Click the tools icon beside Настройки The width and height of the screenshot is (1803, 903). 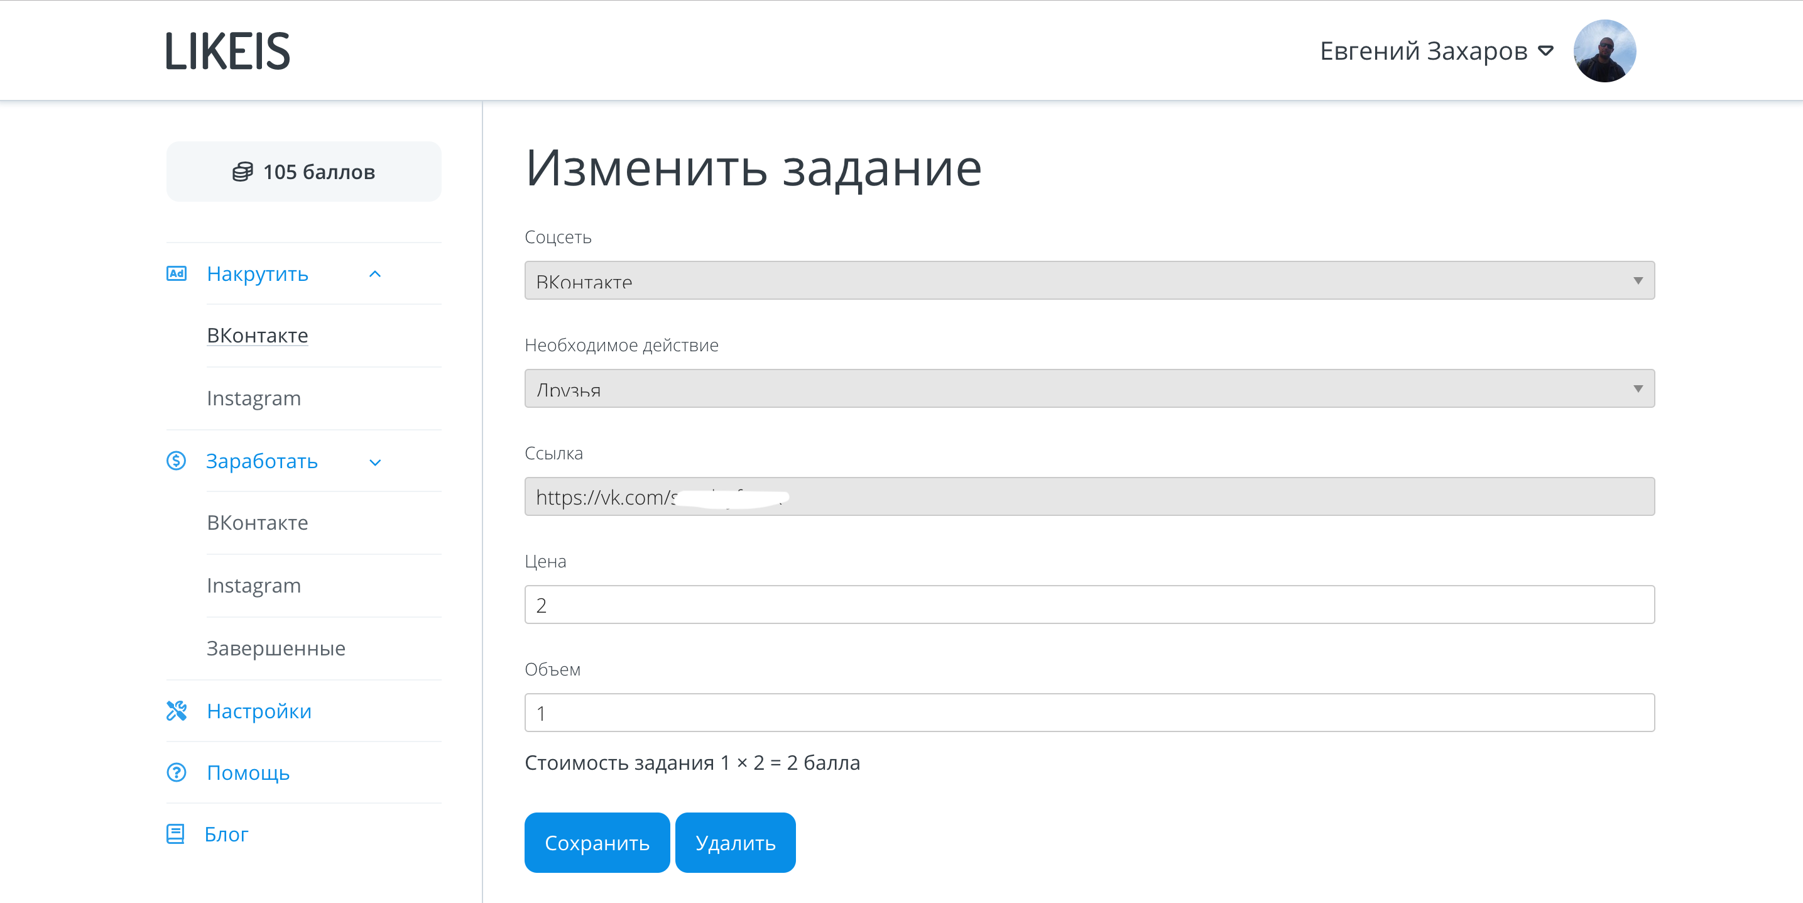pos(177,711)
